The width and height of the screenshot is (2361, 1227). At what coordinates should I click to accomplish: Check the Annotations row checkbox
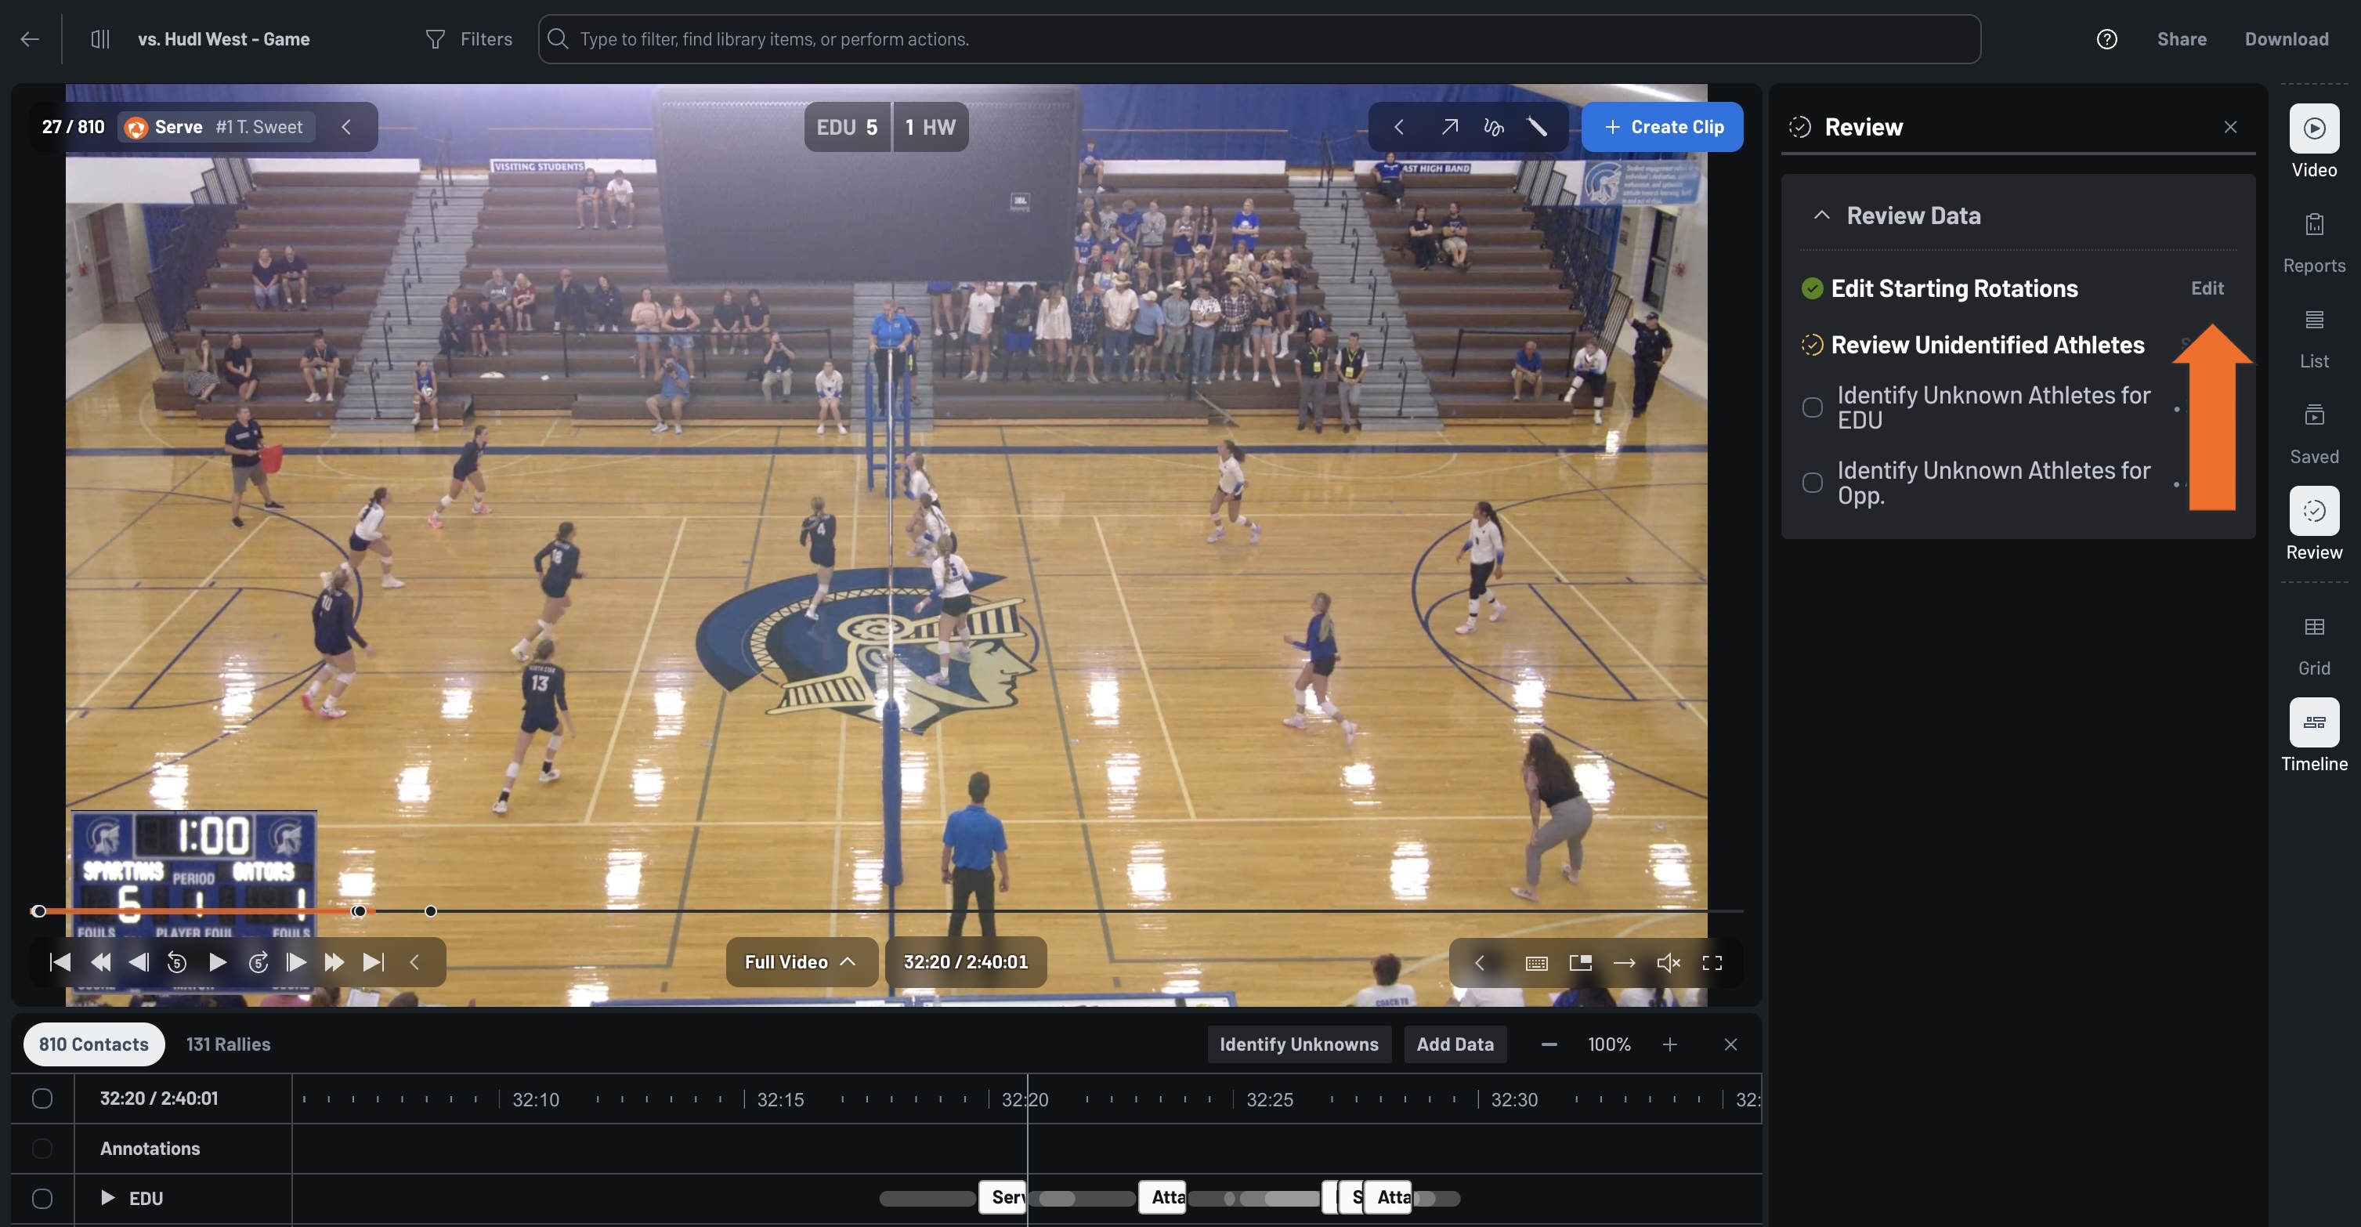click(x=42, y=1148)
